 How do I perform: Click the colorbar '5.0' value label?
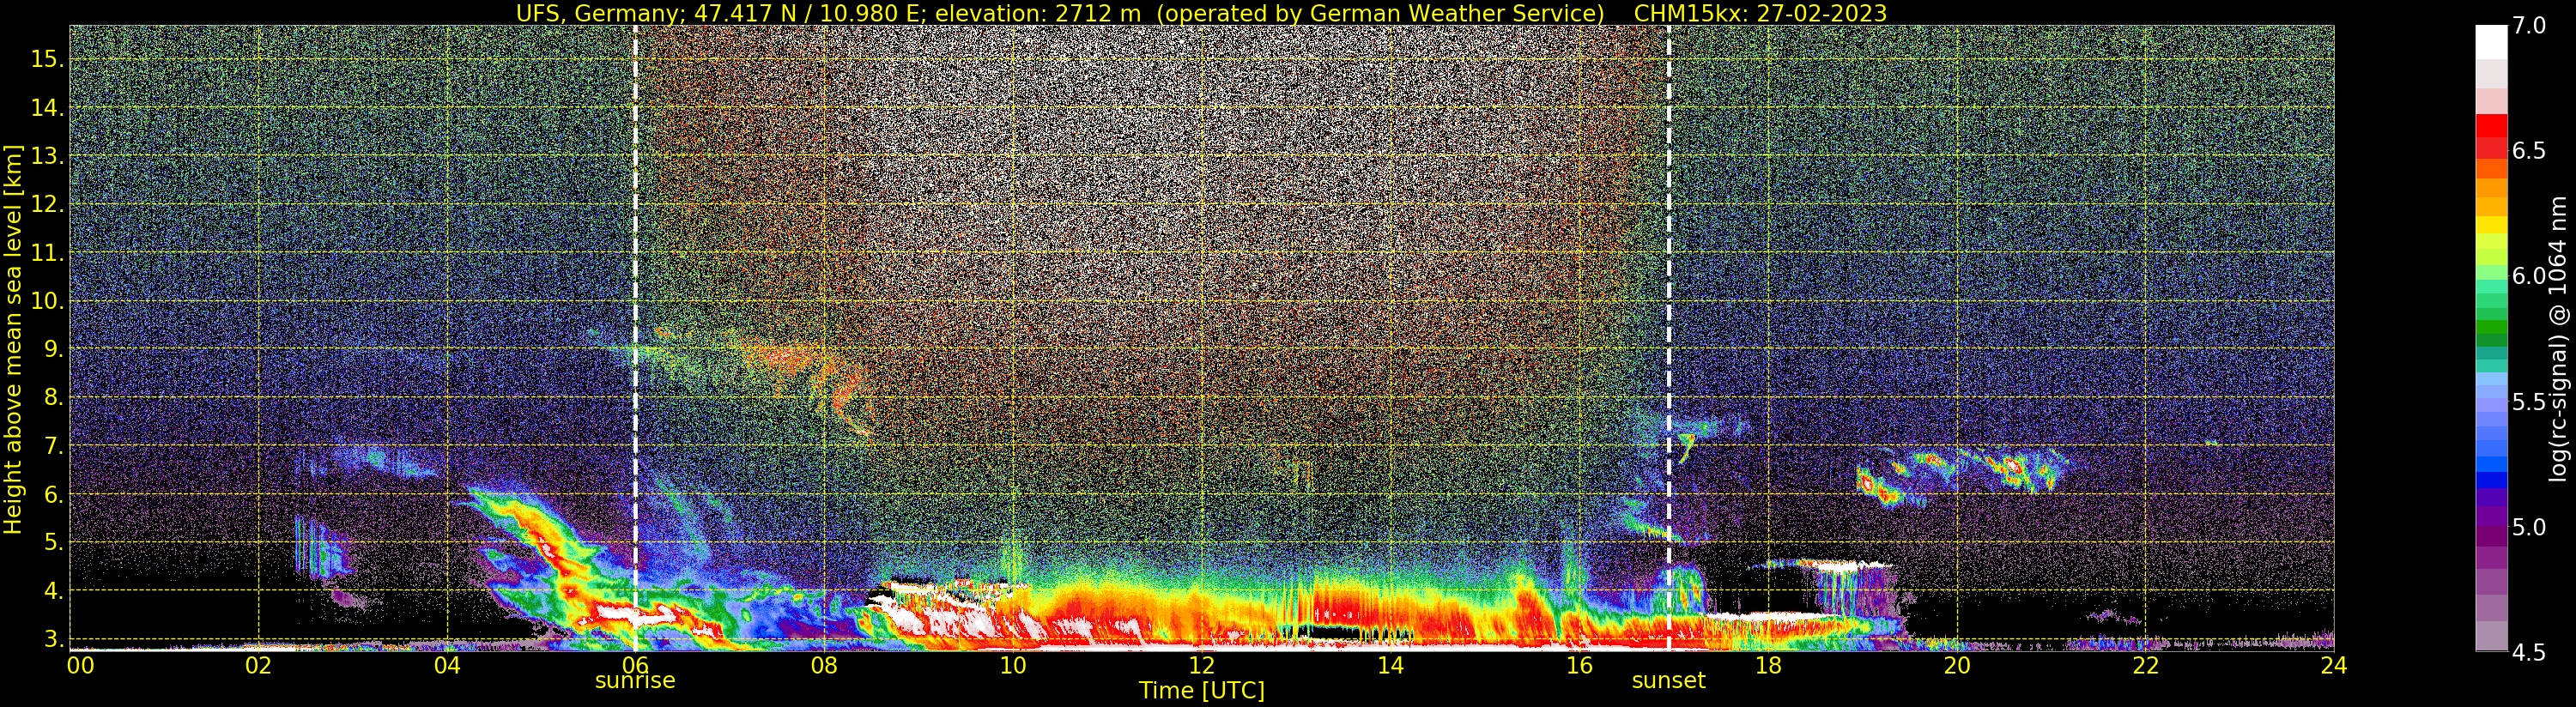point(2529,527)
